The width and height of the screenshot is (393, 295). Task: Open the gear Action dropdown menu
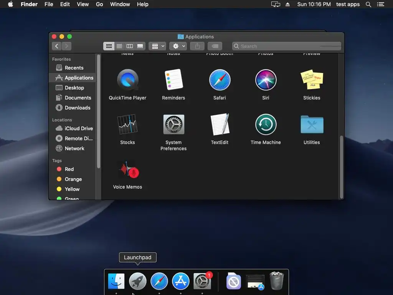(x=178, y=46)
